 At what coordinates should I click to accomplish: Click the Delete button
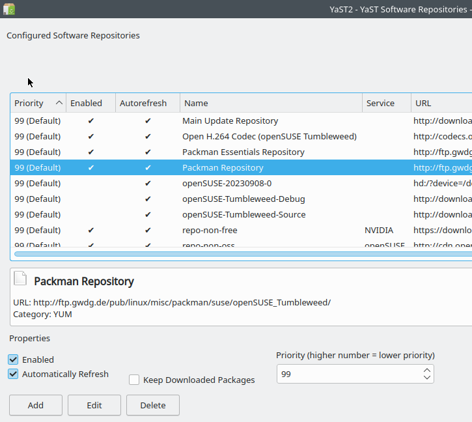pos(153,405)
